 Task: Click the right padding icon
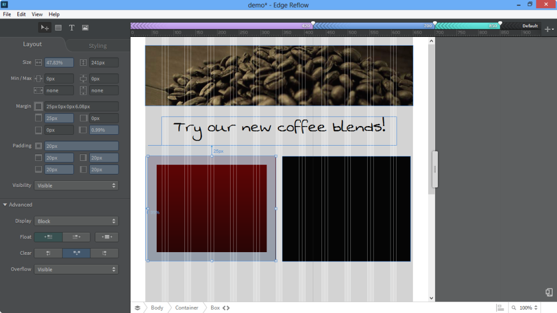tap(83, 158)
